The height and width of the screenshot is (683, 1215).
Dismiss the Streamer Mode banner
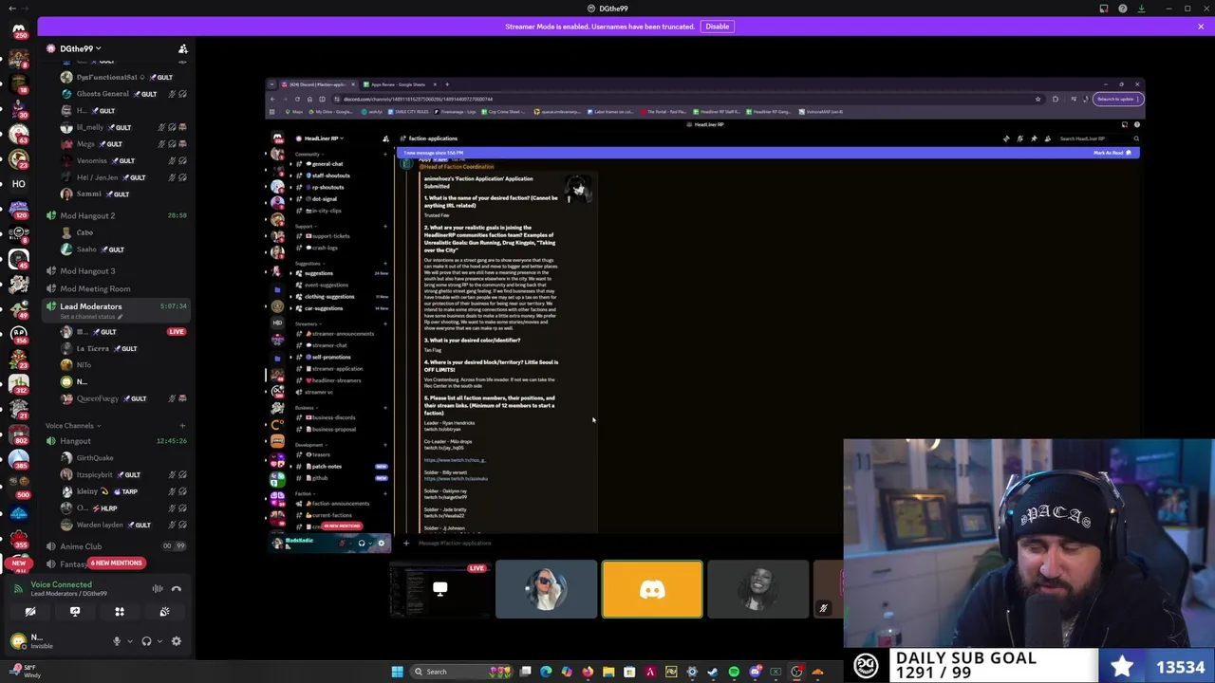1201,27
